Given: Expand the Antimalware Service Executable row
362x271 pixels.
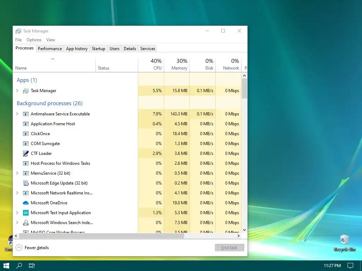Looking at the screenshot, I should 17,114.
